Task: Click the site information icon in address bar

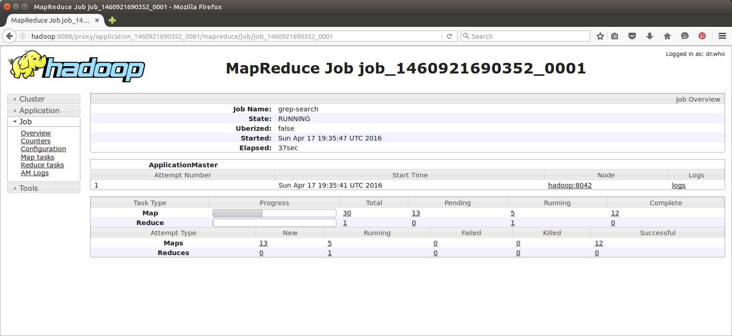Action: [x=22, y=36]
